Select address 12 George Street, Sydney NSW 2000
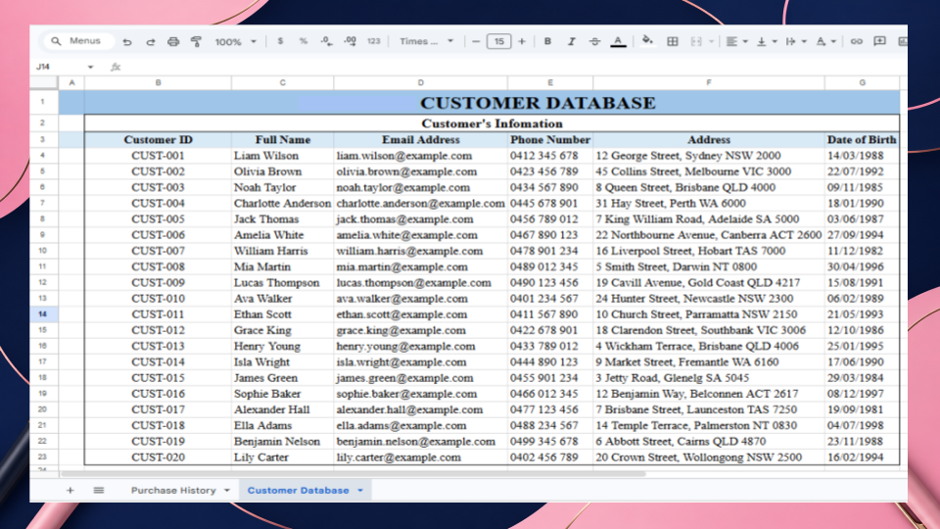This screenshot has height=529, width=940. (x=709, y=156)
